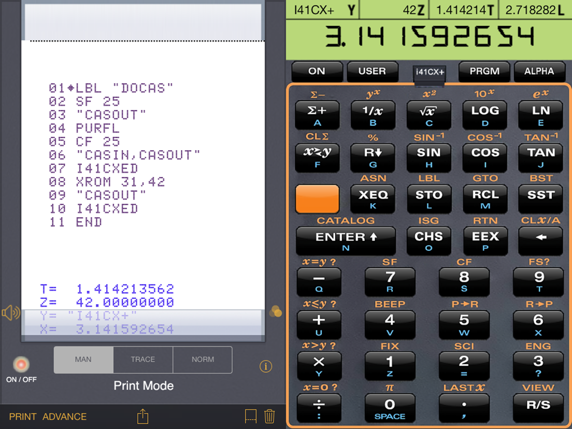This screenshot has height=429, width=572.
Task: Tap the 1/x reciprocal key
Action: coord(373,115)
